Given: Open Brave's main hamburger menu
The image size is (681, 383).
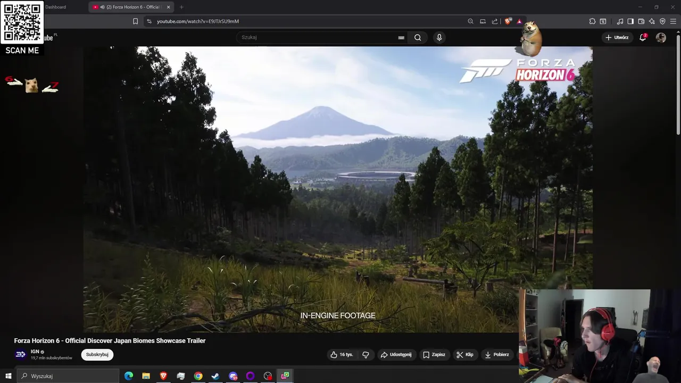Looking at the screenshot, I should tap(674, 21).
